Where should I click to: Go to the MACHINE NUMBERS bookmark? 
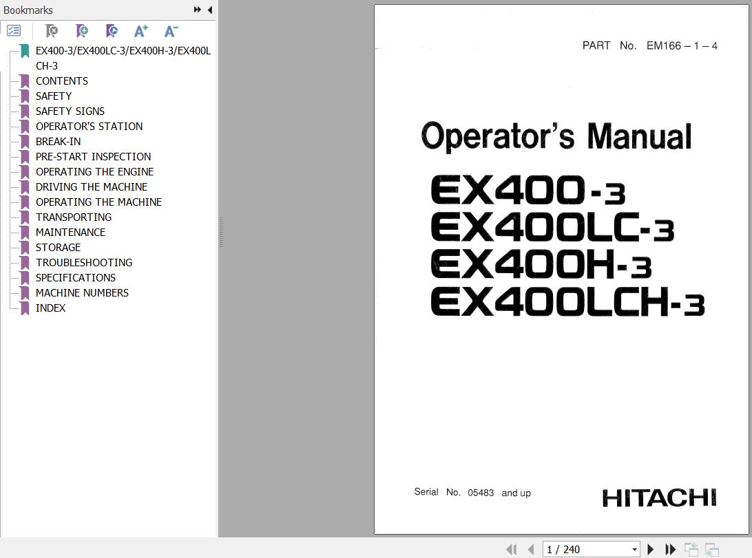82,293
